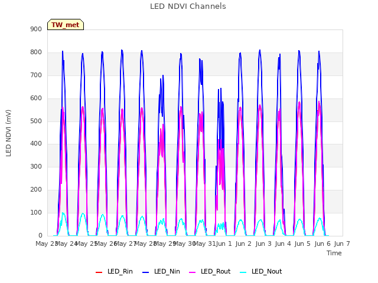Click the 400 y-axis tick label

[x=36, y=144]
